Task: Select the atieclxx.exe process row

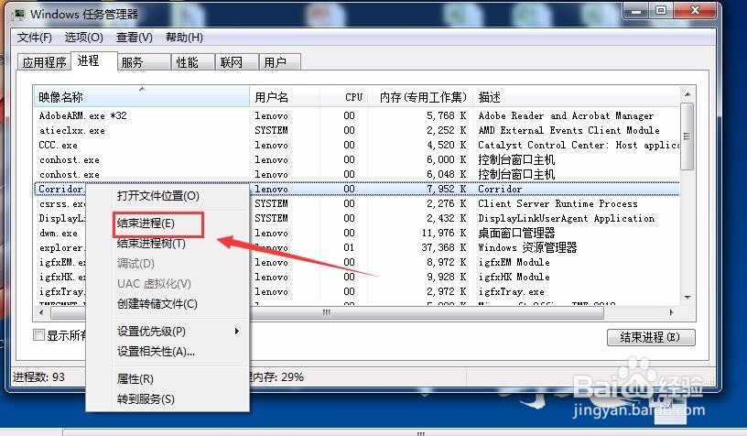Action: click(356, 131)
